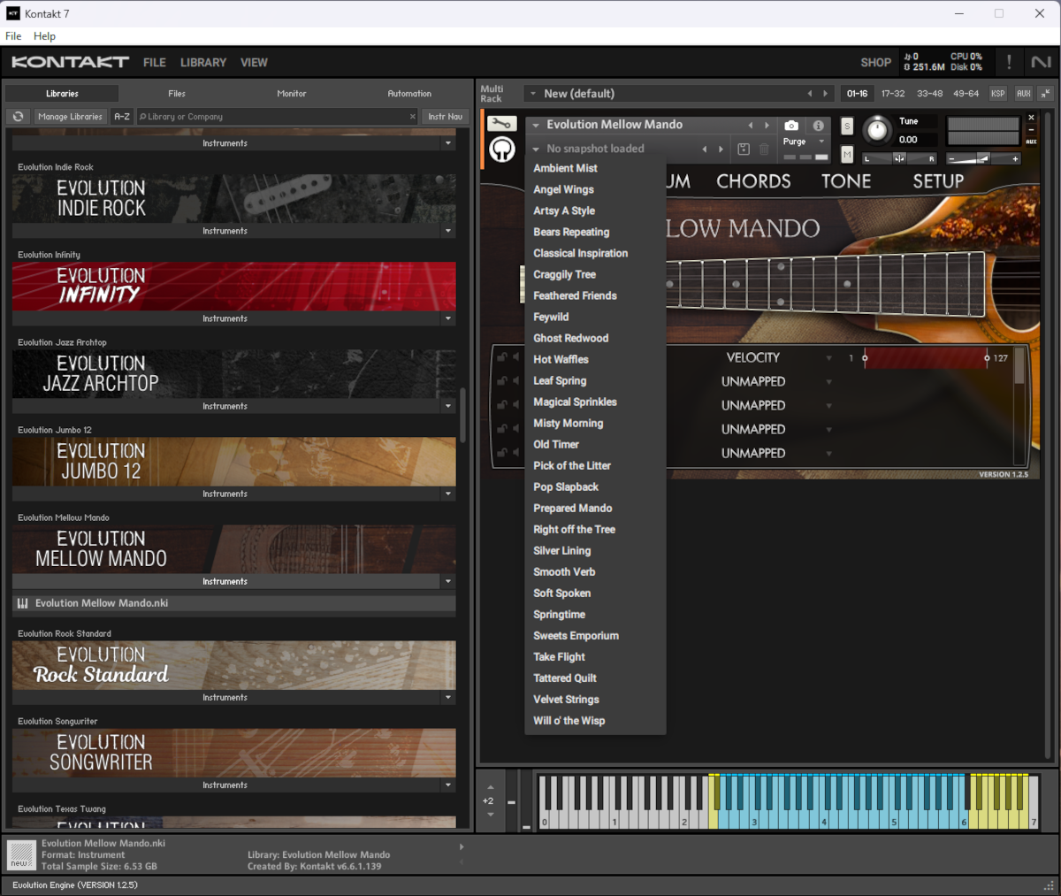Adjust the instrument Tune knob
1061x896 pixels.
[x=876, y=131]
